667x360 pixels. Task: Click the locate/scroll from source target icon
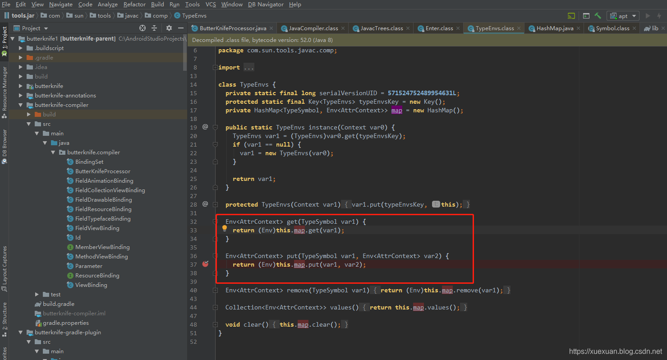(x=143, y=28)
